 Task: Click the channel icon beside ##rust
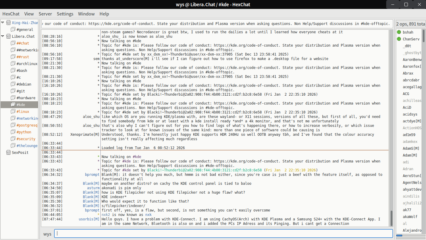point(13,57)
